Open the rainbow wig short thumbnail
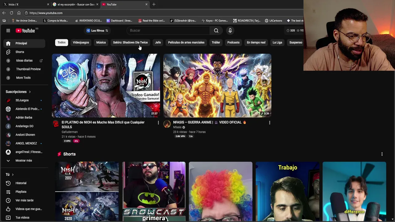This screenshot has width=395, height=222. click(x=220, y=191)
